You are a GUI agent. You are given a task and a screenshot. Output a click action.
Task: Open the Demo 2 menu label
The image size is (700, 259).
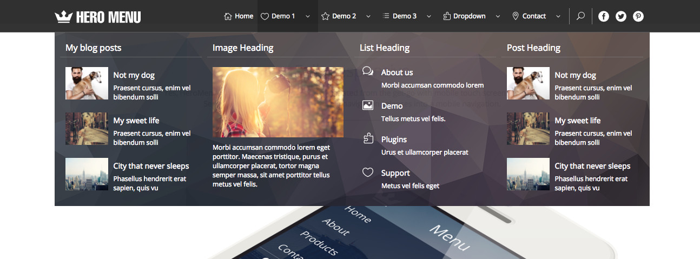pos(344,16)
